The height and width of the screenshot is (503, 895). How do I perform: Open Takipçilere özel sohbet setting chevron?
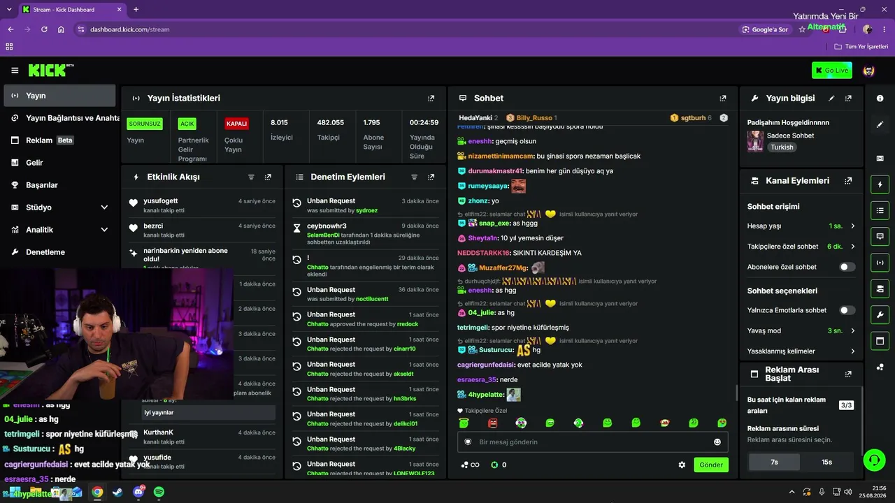click(x=853, y=247)
